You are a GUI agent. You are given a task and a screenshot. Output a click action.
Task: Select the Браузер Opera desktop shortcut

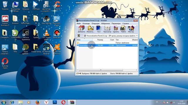click(x=5, y=63)
